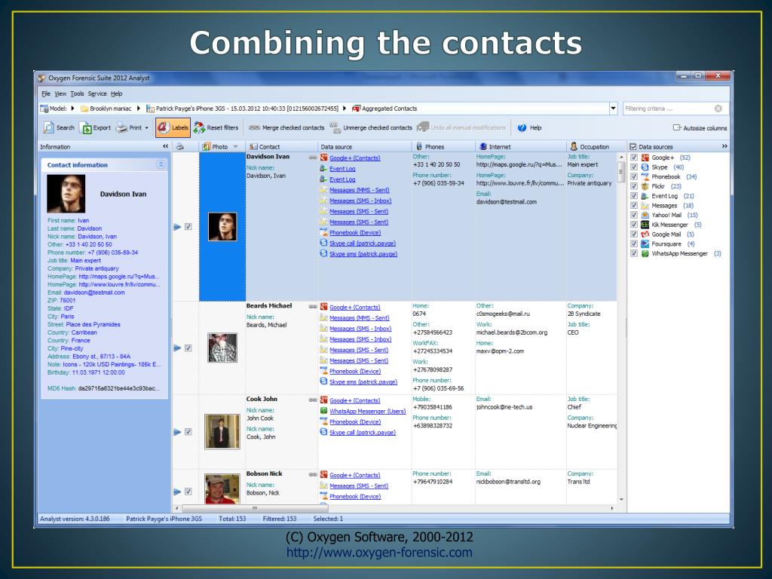Uncheck the Cook John row checkbox
Image resolution: width=772 pixels, height=579 pixels.
188,432
